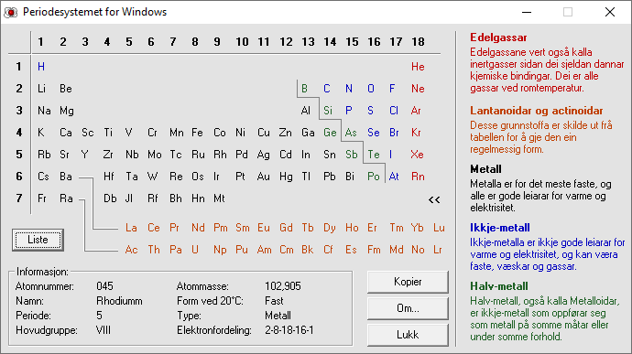
Task: Select argon element Ar
Action: tap(416, 111)
